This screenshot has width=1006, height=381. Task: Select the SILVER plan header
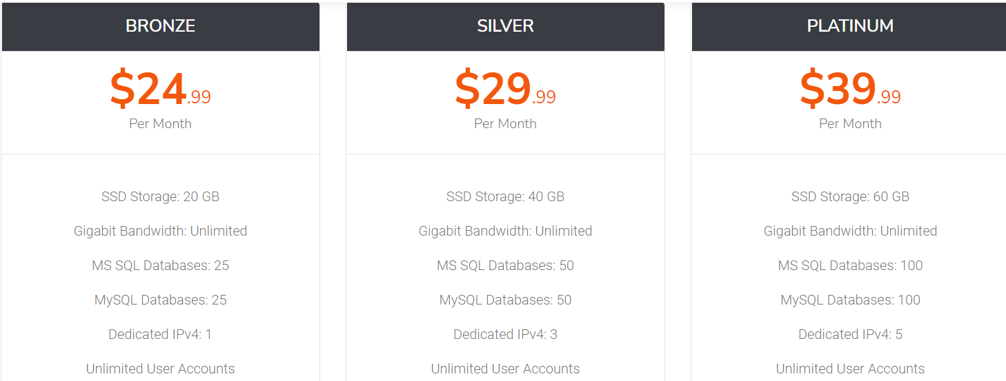pyautogui.click(x=505, y=26)
